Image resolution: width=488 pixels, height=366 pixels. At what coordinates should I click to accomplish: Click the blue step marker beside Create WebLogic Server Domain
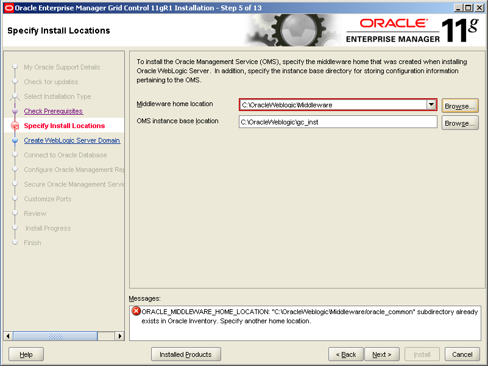15,140
